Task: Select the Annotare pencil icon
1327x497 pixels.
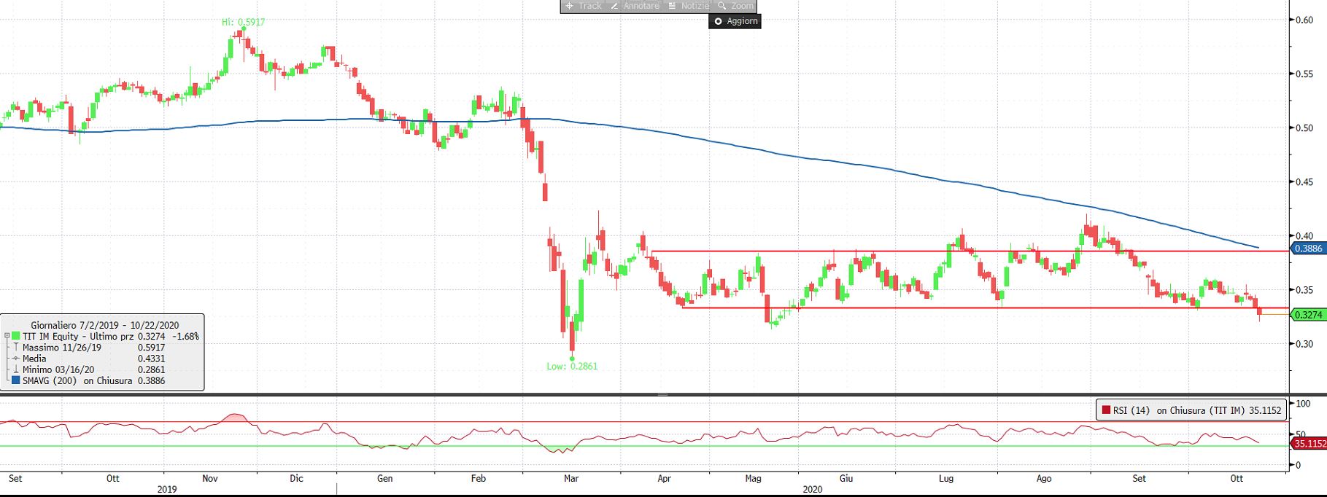Action: (614, 6)
